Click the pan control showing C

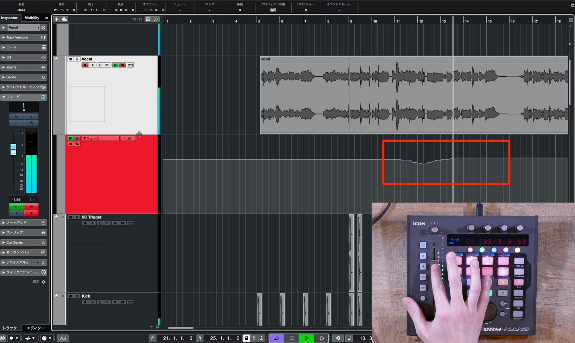pos(24,108)
